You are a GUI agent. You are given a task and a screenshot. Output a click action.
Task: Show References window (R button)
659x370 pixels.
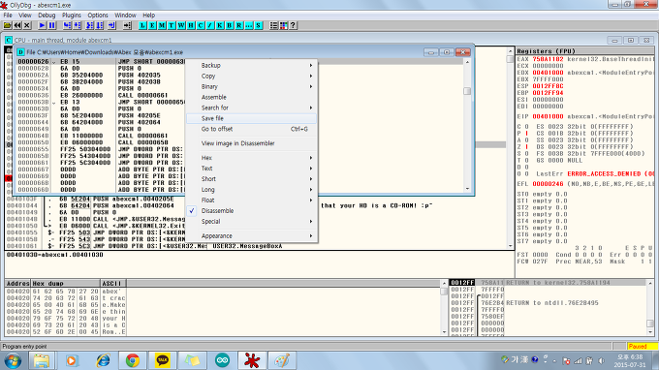coord(239,25)
